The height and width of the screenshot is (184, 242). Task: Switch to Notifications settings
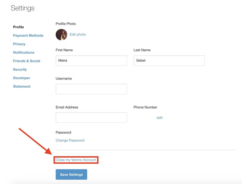(x=24, y=52)
